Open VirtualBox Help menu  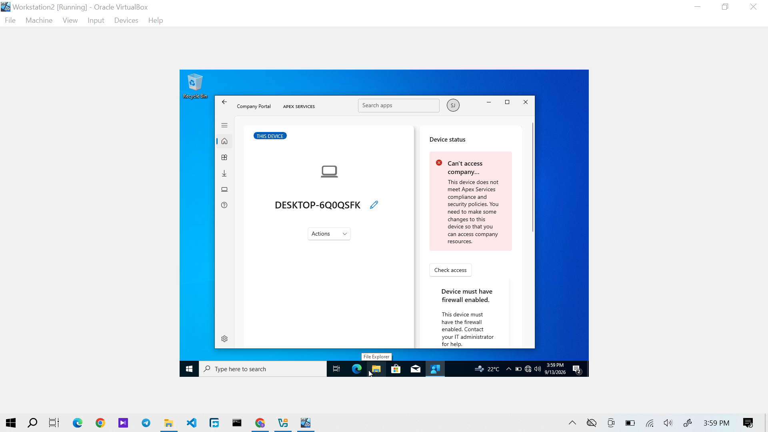point(155,20)
